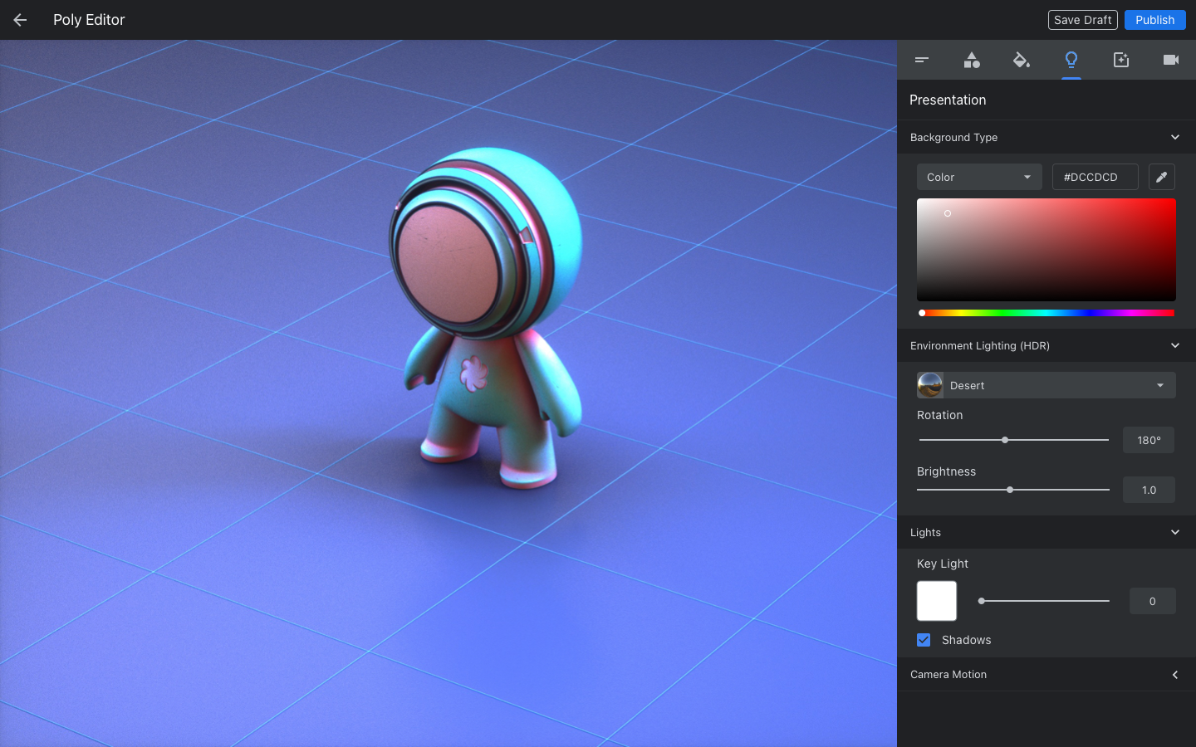The width and height of the screenshot is (1196, 747).
Task: Collapse the Environment Lighting (HDR) section
Action: click(x=1175, y=345)
